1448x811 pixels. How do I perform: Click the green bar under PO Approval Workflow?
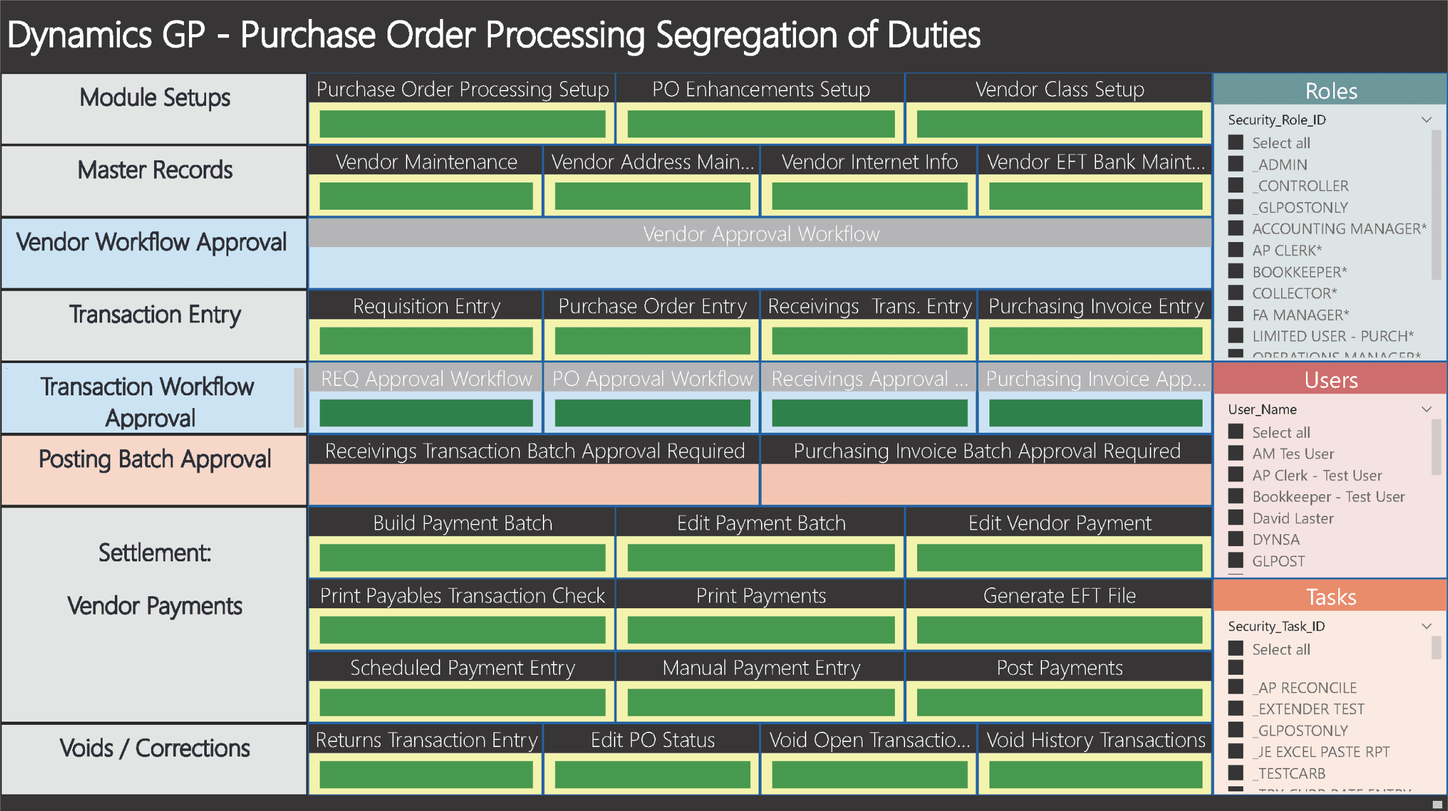[x=652, y=413]
